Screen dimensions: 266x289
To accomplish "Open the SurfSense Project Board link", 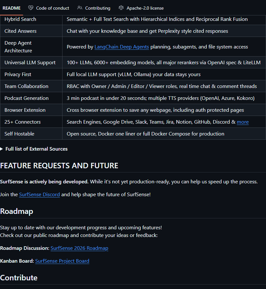I will coord(62,261).
